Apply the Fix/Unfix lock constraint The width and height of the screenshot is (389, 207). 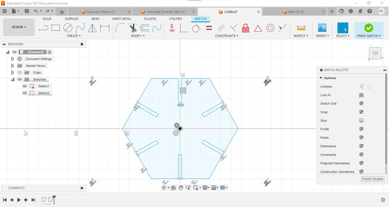coord(245,28)
